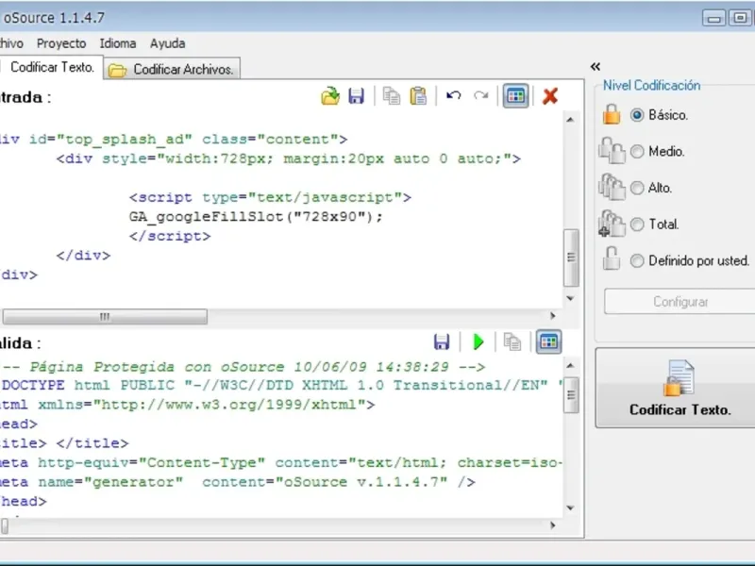The image size is (755, 566).
Task: Pick the Definido por usted option
Action: (x=637, y=261)
